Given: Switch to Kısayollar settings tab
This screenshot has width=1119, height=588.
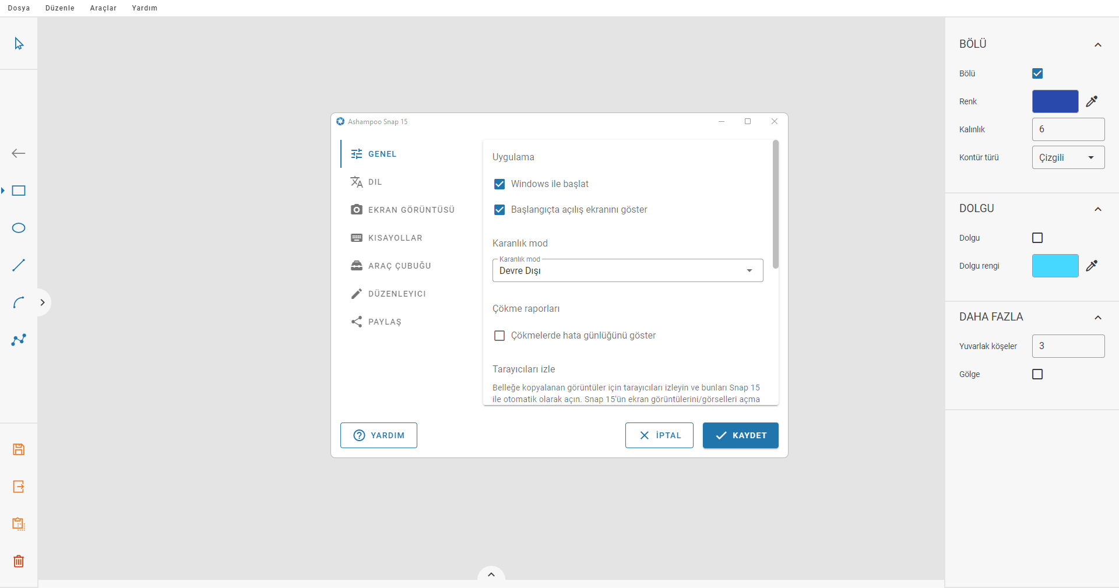Looking at the screenshot, I should (x=395, y=238).
